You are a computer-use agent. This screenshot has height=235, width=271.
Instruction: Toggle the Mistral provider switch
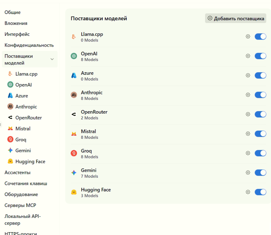(260, 134)
